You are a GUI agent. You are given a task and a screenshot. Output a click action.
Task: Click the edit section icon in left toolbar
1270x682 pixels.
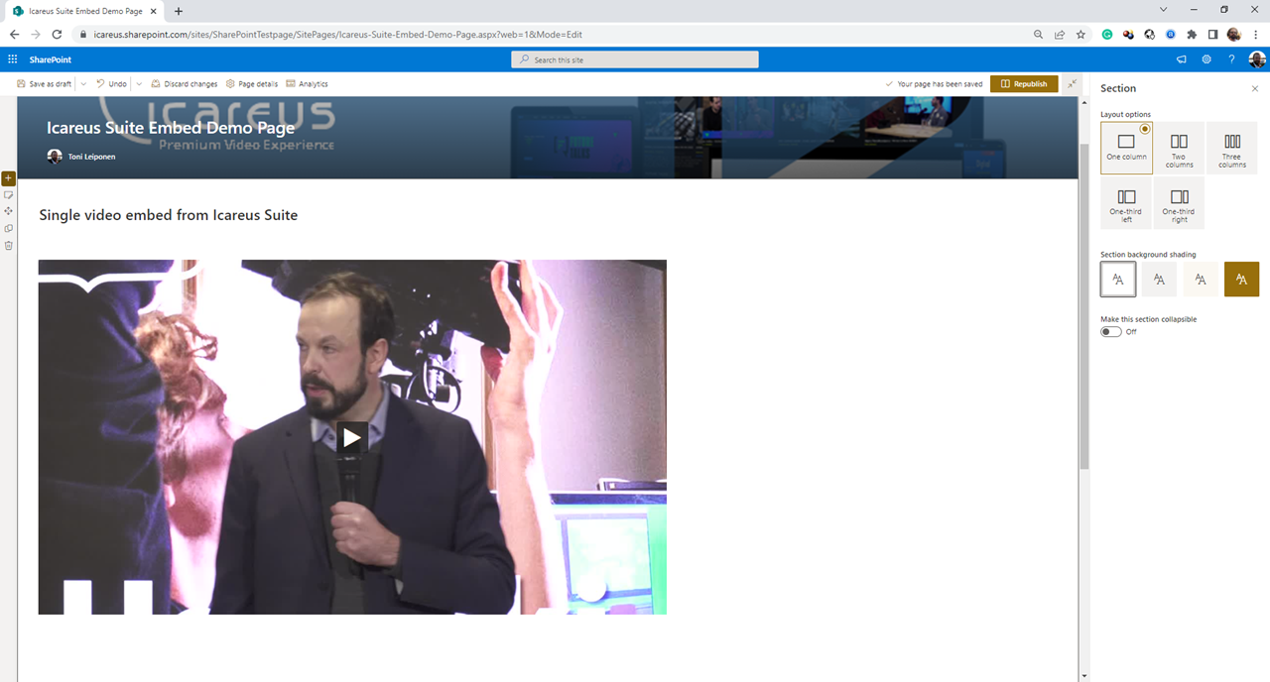point(9,195)
